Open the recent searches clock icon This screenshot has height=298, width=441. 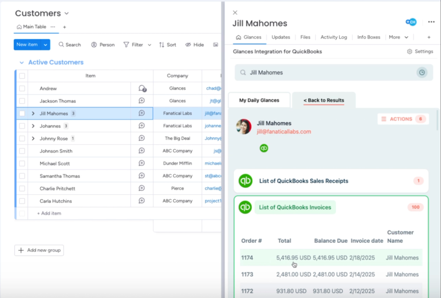[x=422, y=73]
